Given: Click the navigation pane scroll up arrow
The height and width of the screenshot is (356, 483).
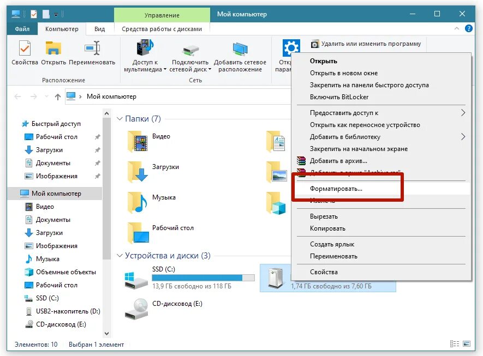Looking at the screenshot, I should pos(106,113).
